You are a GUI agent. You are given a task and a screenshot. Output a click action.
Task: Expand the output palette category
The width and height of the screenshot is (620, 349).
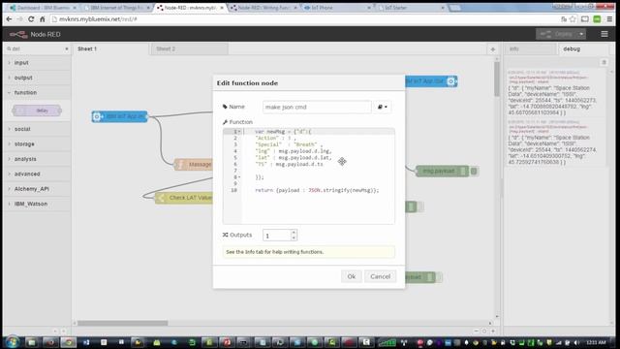[x=37, y=78]
